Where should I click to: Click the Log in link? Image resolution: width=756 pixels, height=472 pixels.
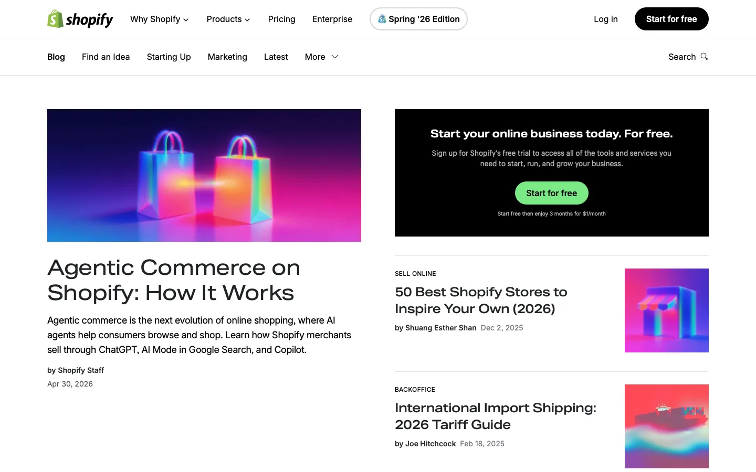pos(606,19)
